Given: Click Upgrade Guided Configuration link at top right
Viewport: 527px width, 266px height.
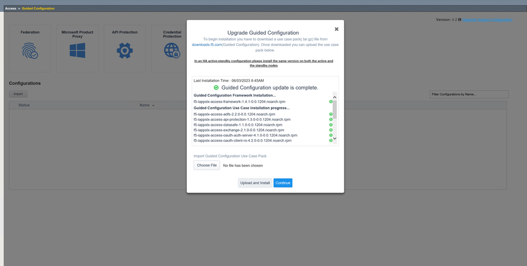Looking at the screenshot, I should point(487,20).
